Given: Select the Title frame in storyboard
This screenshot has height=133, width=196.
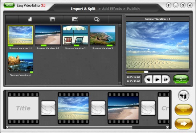Looking at the screenshot, I should point(23,108).
